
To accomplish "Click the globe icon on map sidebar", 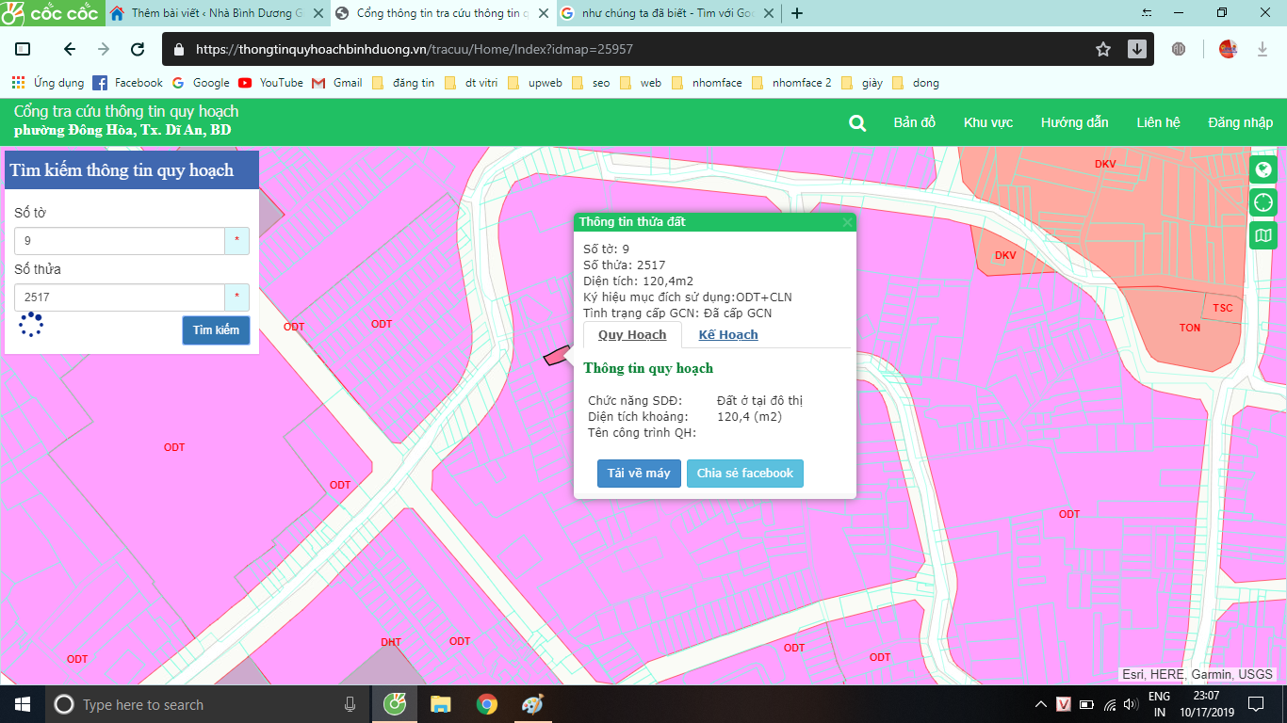I will pyautogui.click(x=1263, y=170).
